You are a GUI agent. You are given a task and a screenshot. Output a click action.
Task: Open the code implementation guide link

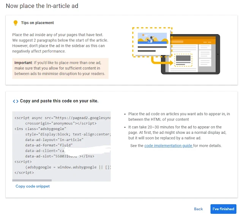click(169, 146)
